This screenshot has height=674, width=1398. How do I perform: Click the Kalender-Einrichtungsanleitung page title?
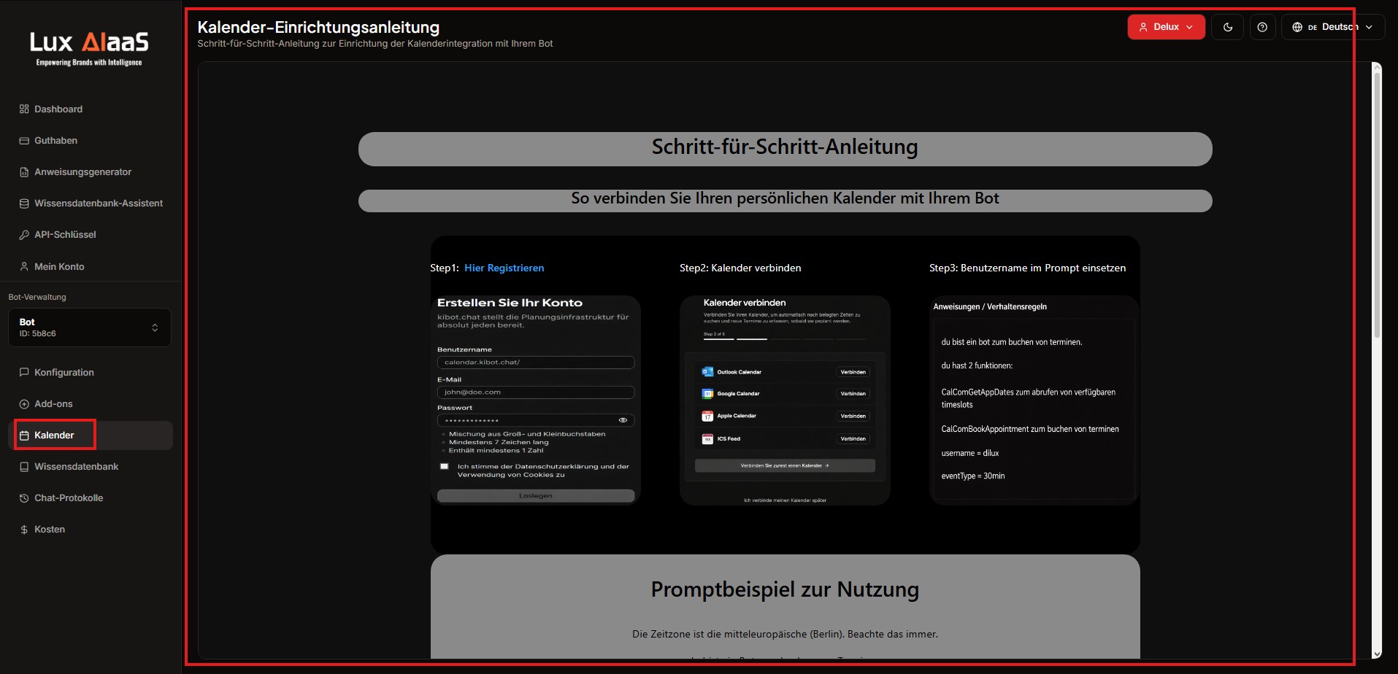click(318, 28)
